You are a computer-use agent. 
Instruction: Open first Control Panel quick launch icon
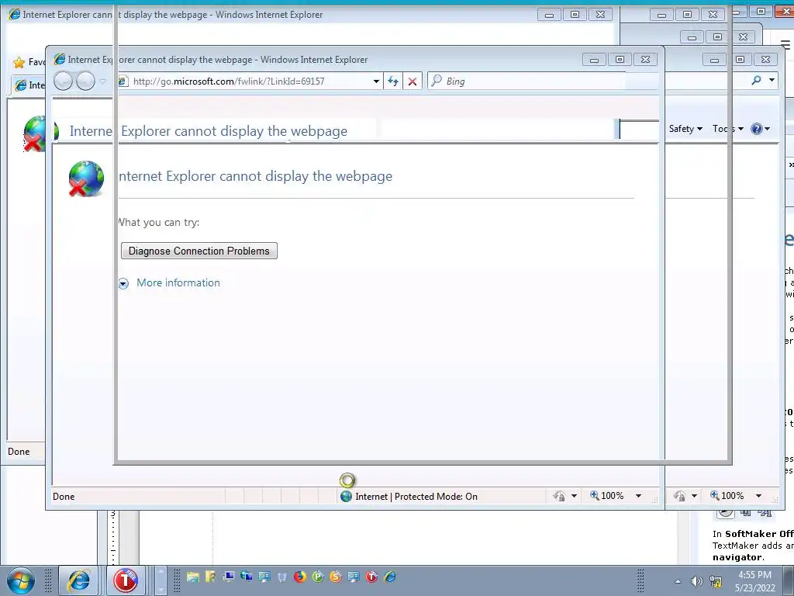coord(264,577)
